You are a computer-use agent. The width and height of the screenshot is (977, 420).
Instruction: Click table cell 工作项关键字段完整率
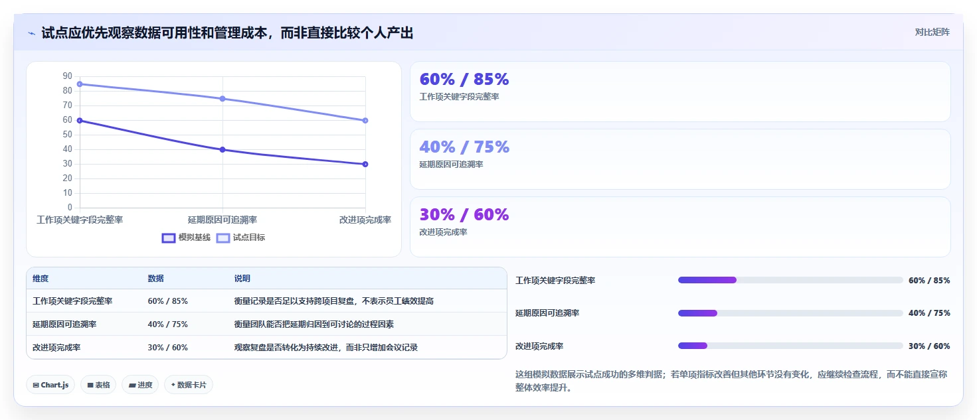(x=72, y=301)
